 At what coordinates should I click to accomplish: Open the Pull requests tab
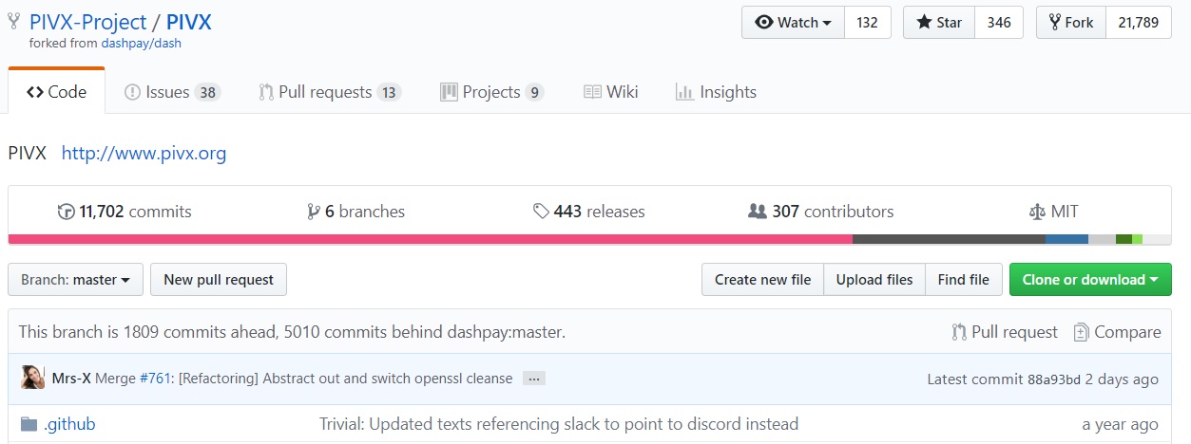click(330, 92)
